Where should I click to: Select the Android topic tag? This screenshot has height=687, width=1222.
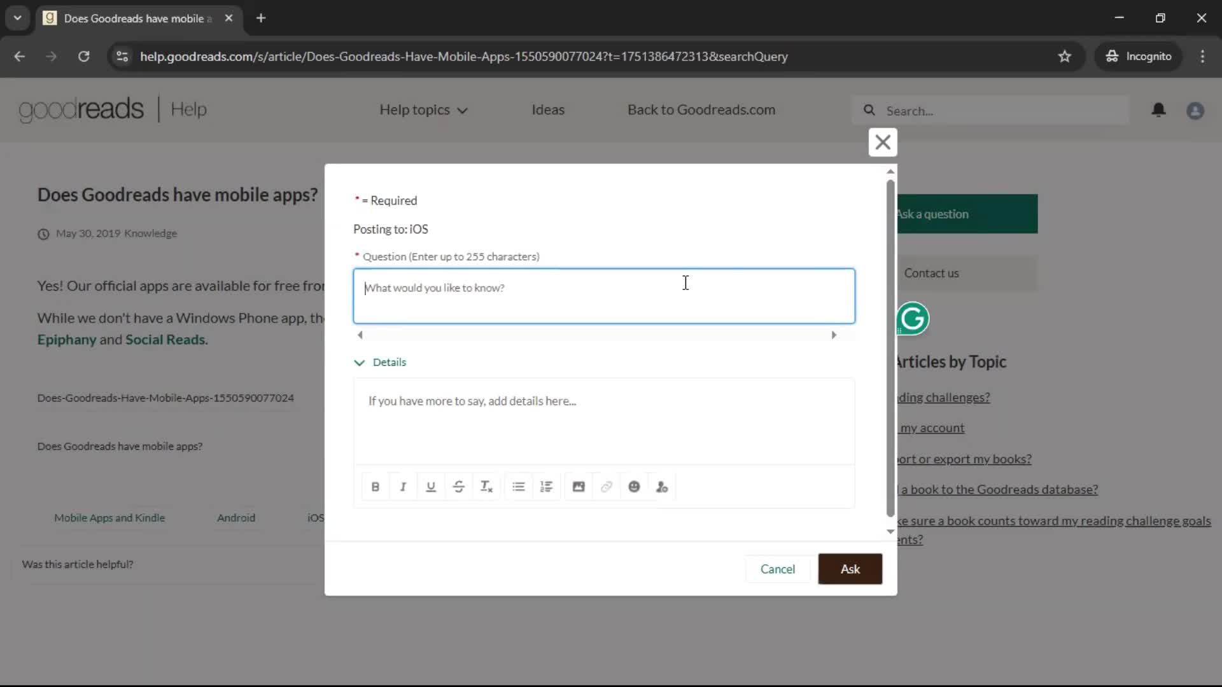pos(235,518)
